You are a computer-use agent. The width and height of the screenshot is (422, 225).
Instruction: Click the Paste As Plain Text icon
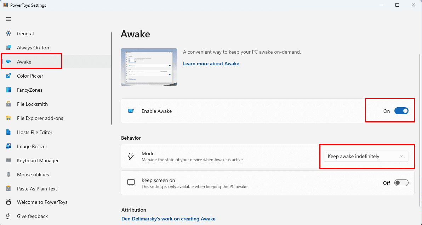8,189
